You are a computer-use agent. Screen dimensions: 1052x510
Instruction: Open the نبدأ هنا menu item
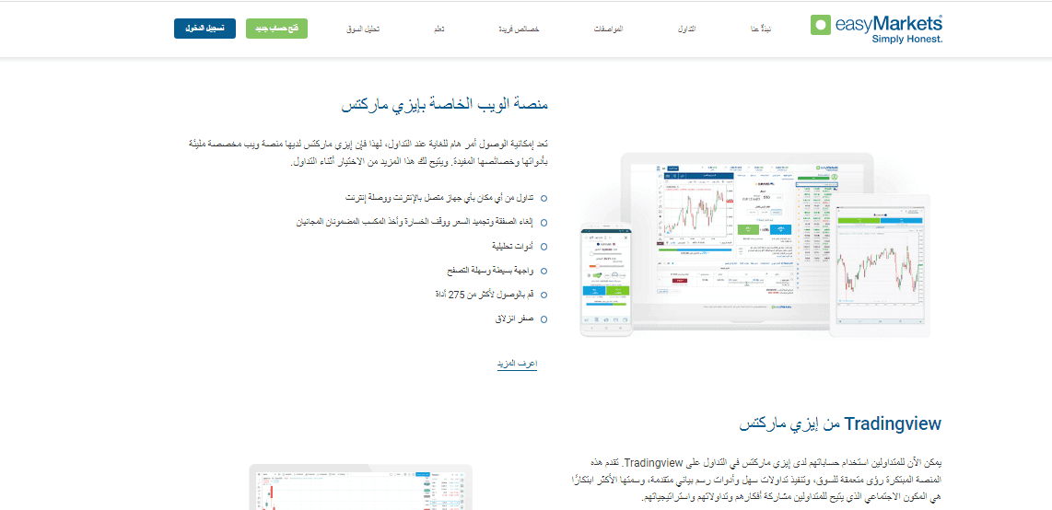pos(761,29)
